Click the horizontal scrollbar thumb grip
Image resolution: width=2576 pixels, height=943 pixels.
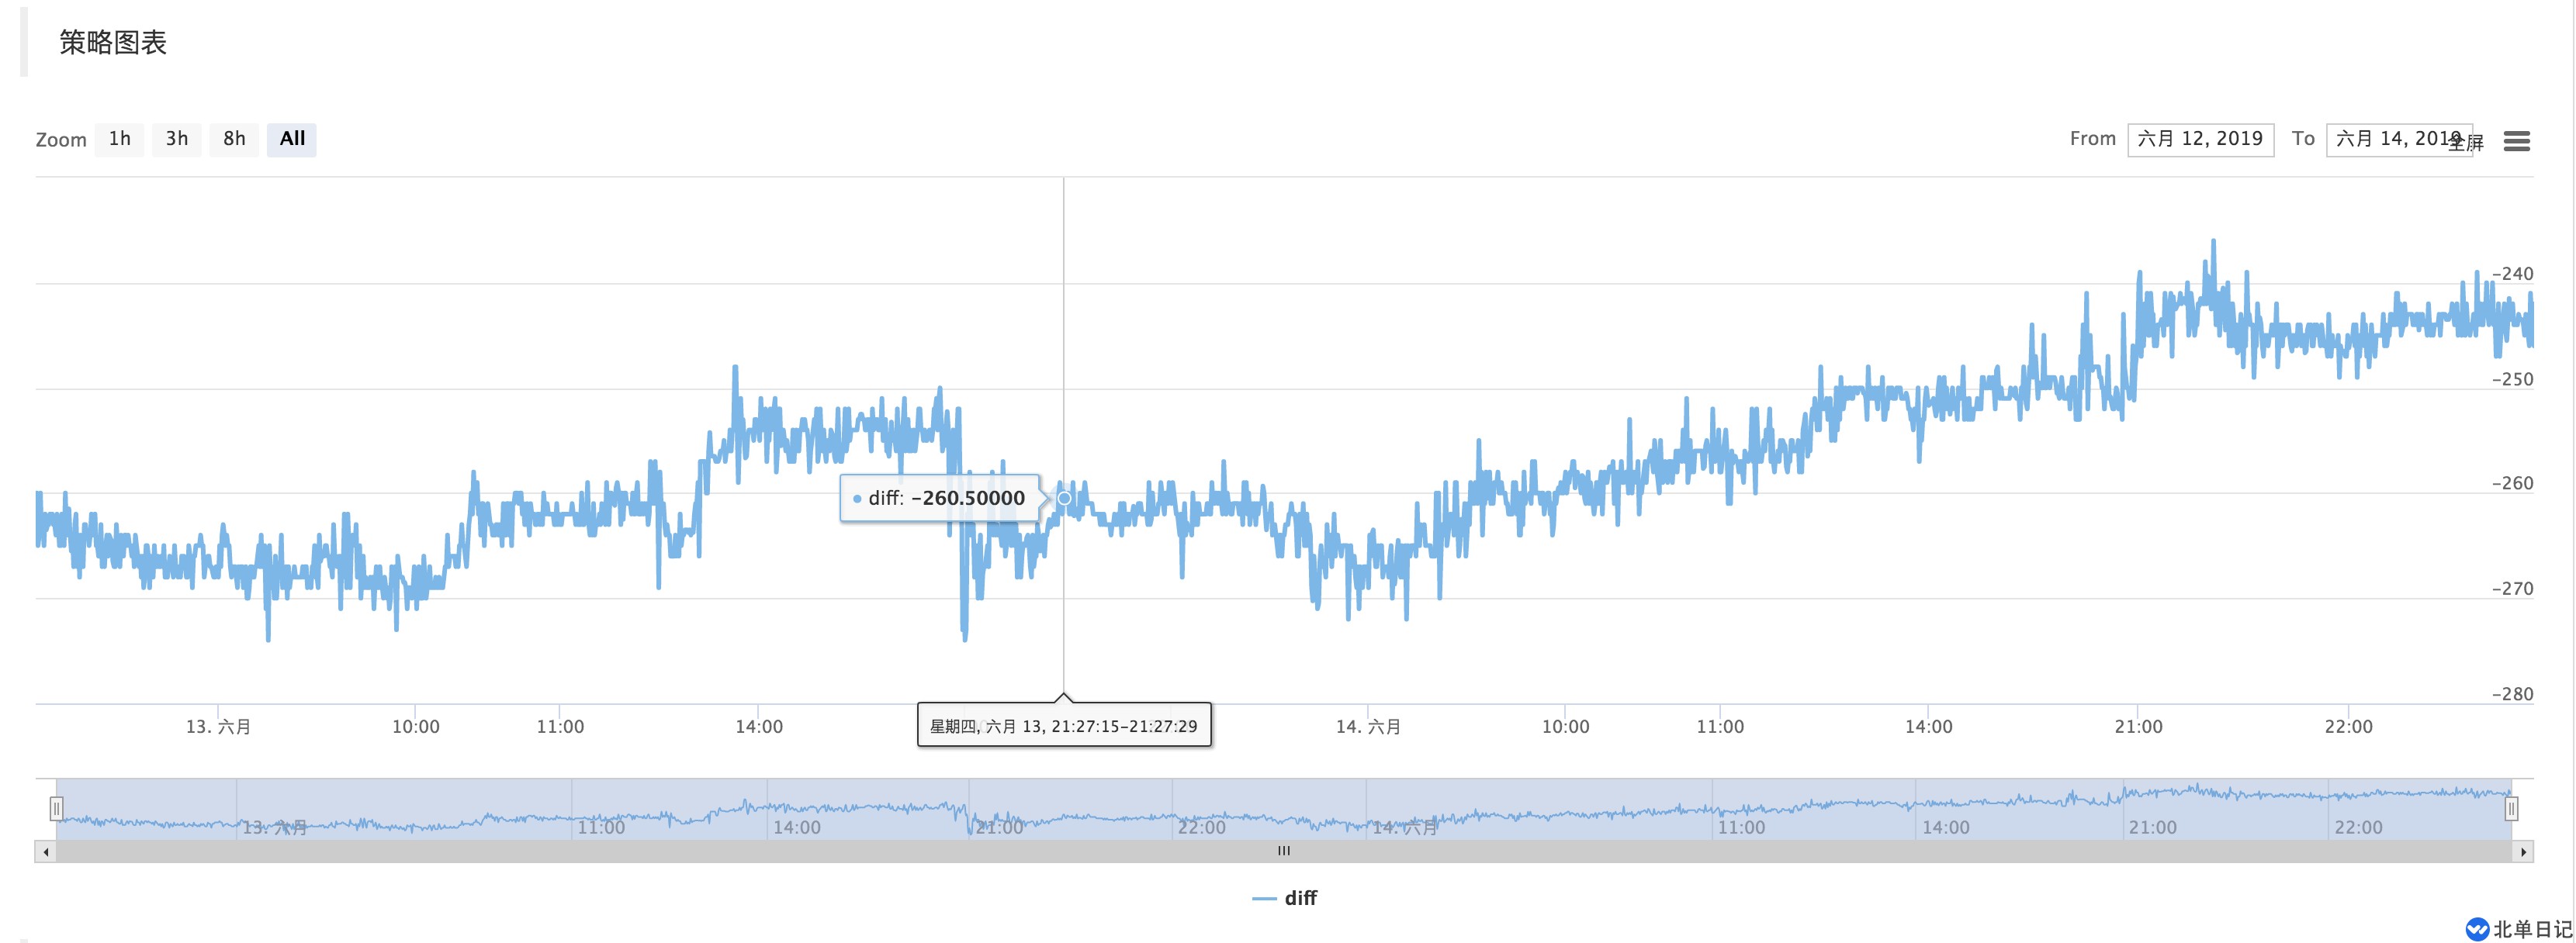click(1284, 851)
